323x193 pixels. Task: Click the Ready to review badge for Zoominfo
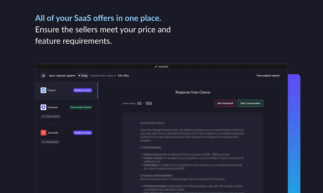[82, 133]
